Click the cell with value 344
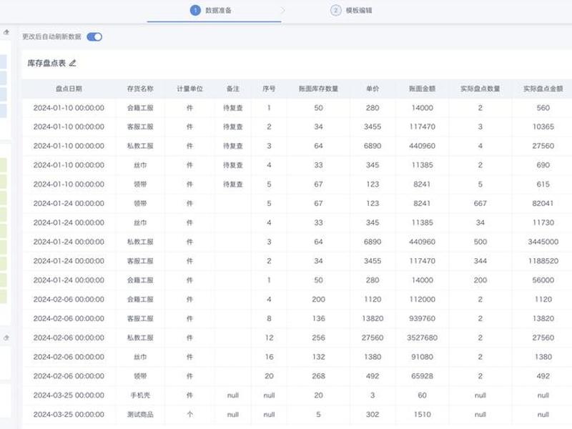Viewport: 572px width, 429px height. pyautogui.click(x=480, y=261)
